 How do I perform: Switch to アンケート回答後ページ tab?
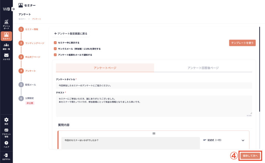[203, 68]
